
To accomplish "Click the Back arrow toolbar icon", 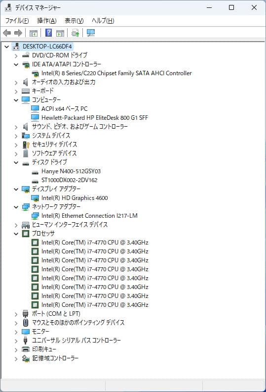I will (x=7, y=33).
